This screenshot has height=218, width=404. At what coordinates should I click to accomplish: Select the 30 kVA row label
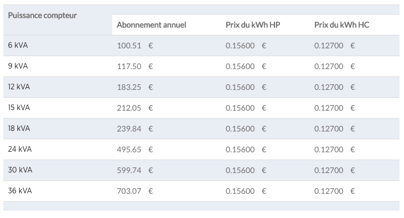point(20,170)
